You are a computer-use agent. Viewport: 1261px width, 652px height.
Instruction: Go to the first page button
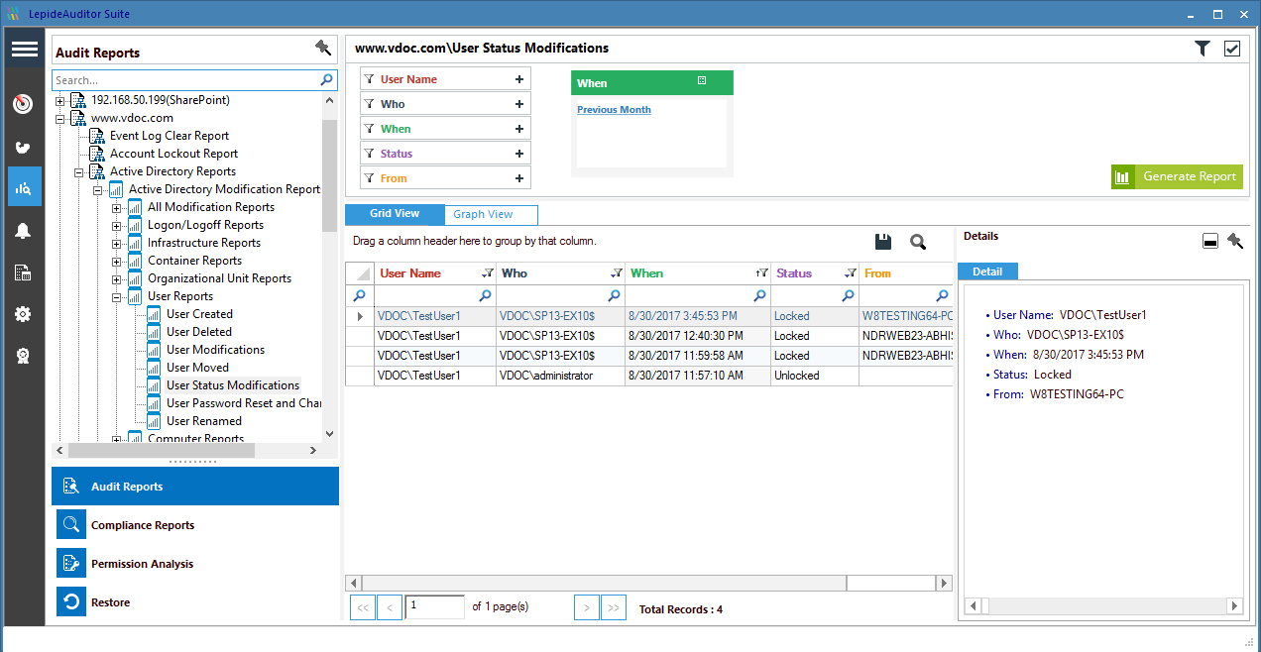point(363,607)
